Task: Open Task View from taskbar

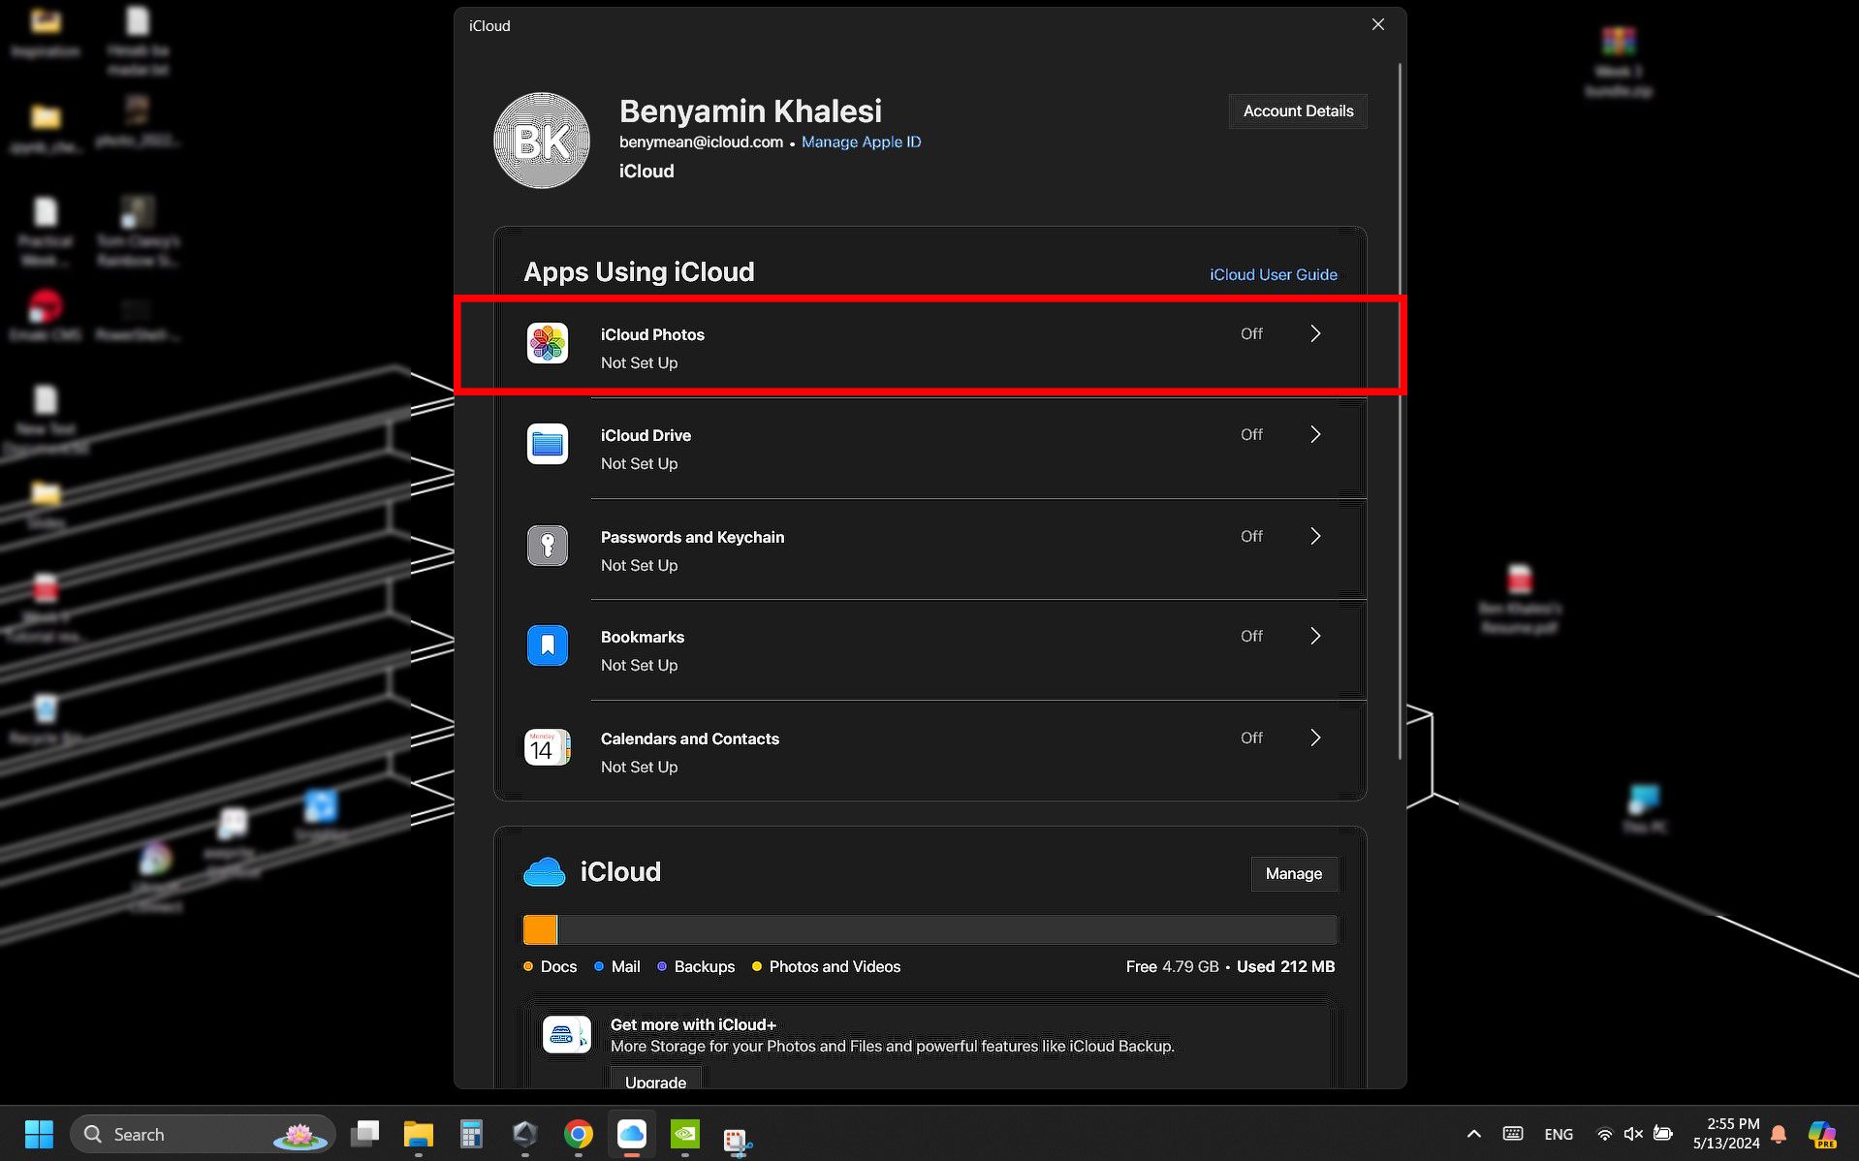Action: coord(365,1134)
